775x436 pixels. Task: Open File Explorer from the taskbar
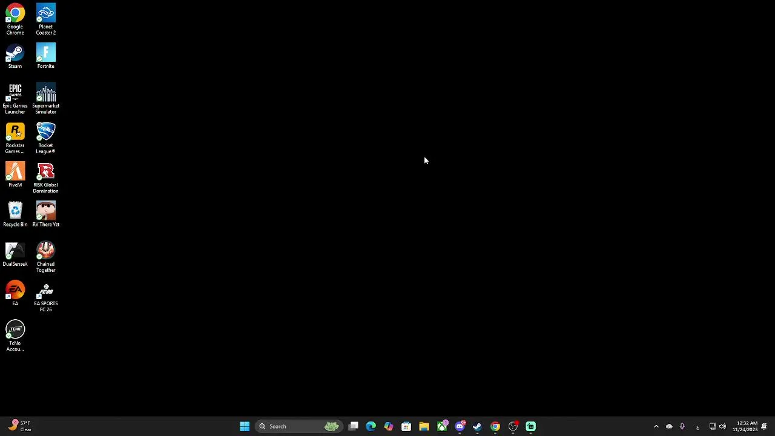[424, 426]
